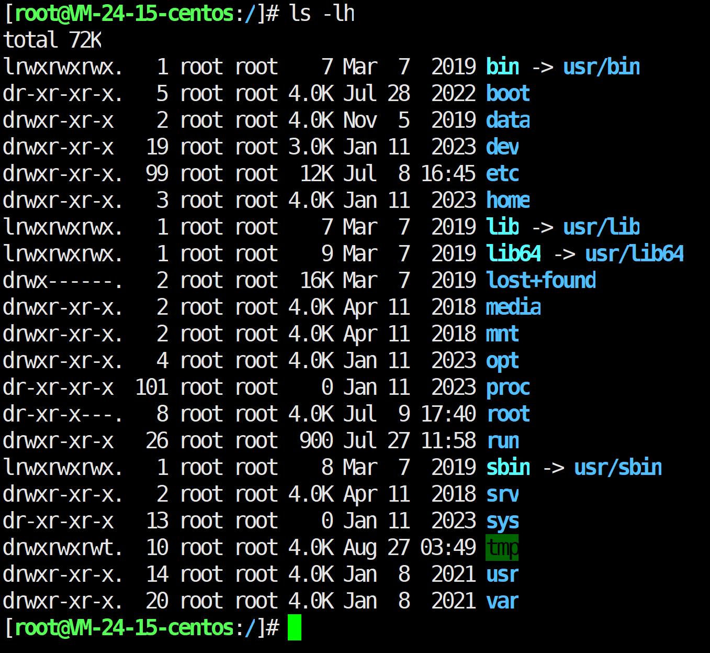Select the 'home' directory name
Screen dimensions: 710x653
click(508, 200)
